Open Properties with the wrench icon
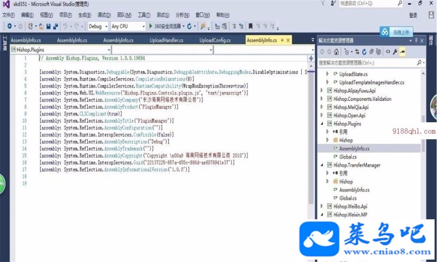The height and width of the screenshot is (262, 437). (x=395, y=52)
